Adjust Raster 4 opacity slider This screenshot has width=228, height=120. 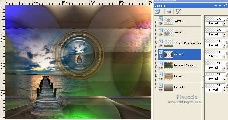(x=215, y=30)
